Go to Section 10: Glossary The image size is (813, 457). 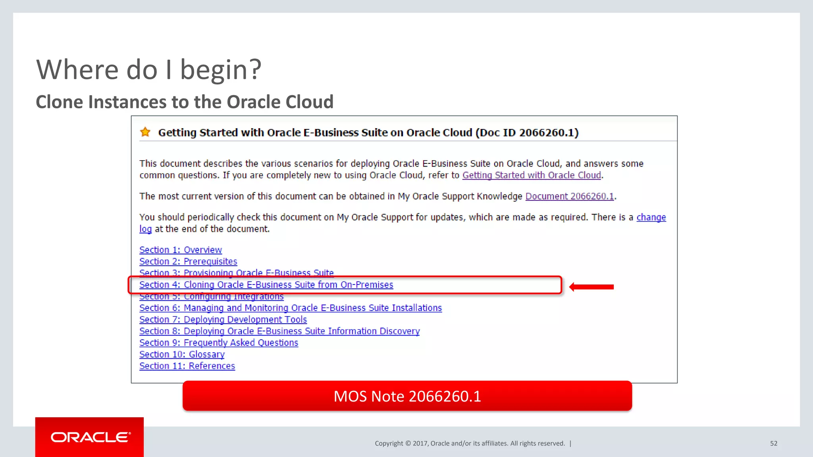click(182, 354)
